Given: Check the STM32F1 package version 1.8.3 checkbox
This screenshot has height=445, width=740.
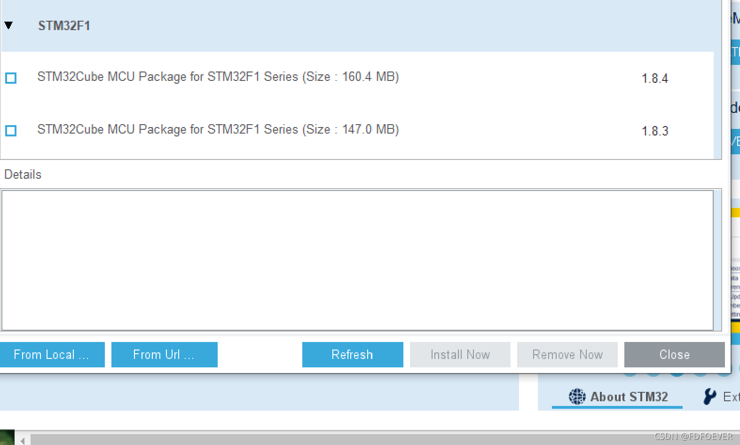Looking at the screenshot, I should click(11, 130).
